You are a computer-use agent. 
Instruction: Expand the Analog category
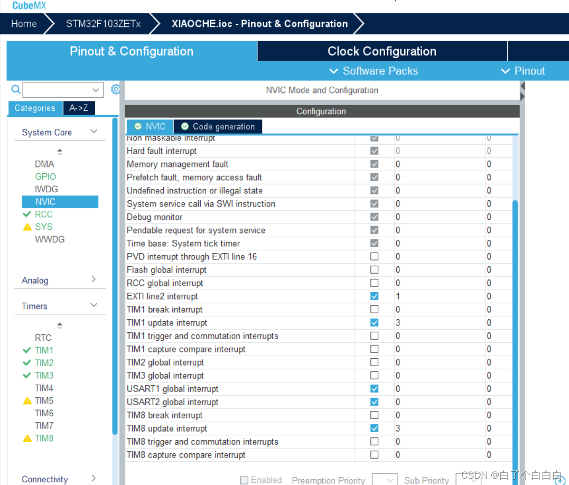point(94,279)
